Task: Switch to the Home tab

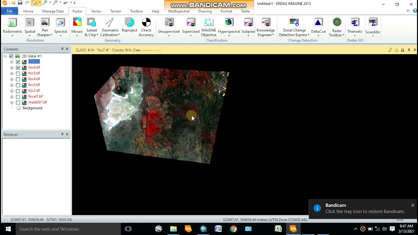Action: pos(28,11)
